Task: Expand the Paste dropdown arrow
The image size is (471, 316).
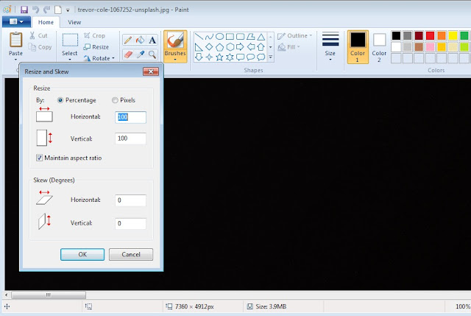Action: [x=15, y=60]
